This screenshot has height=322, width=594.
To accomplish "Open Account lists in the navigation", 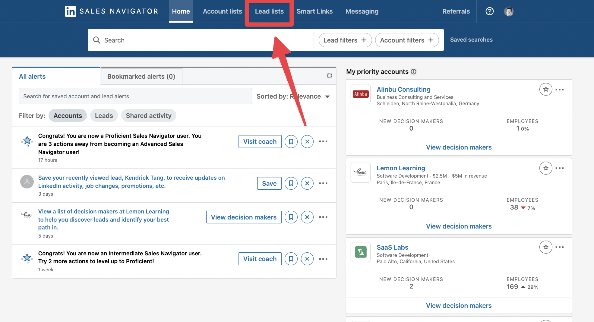I will tap(223, 11).
